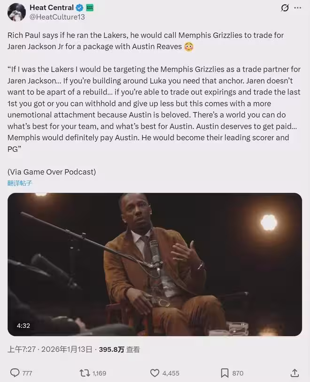
Task: Open the three-dot more options menu
Action: point(298,8)
